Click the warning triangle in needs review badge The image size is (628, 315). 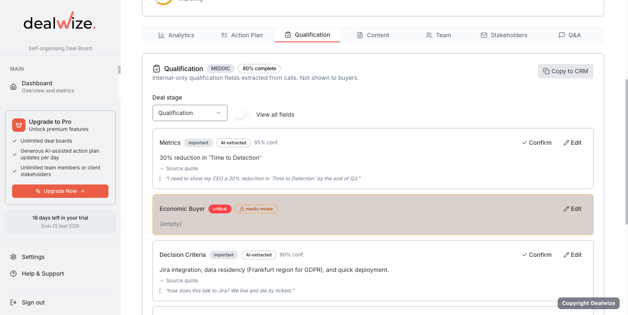242,209
